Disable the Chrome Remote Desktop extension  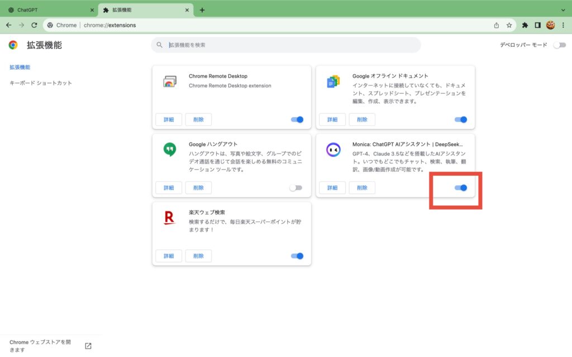pos(297,119)
